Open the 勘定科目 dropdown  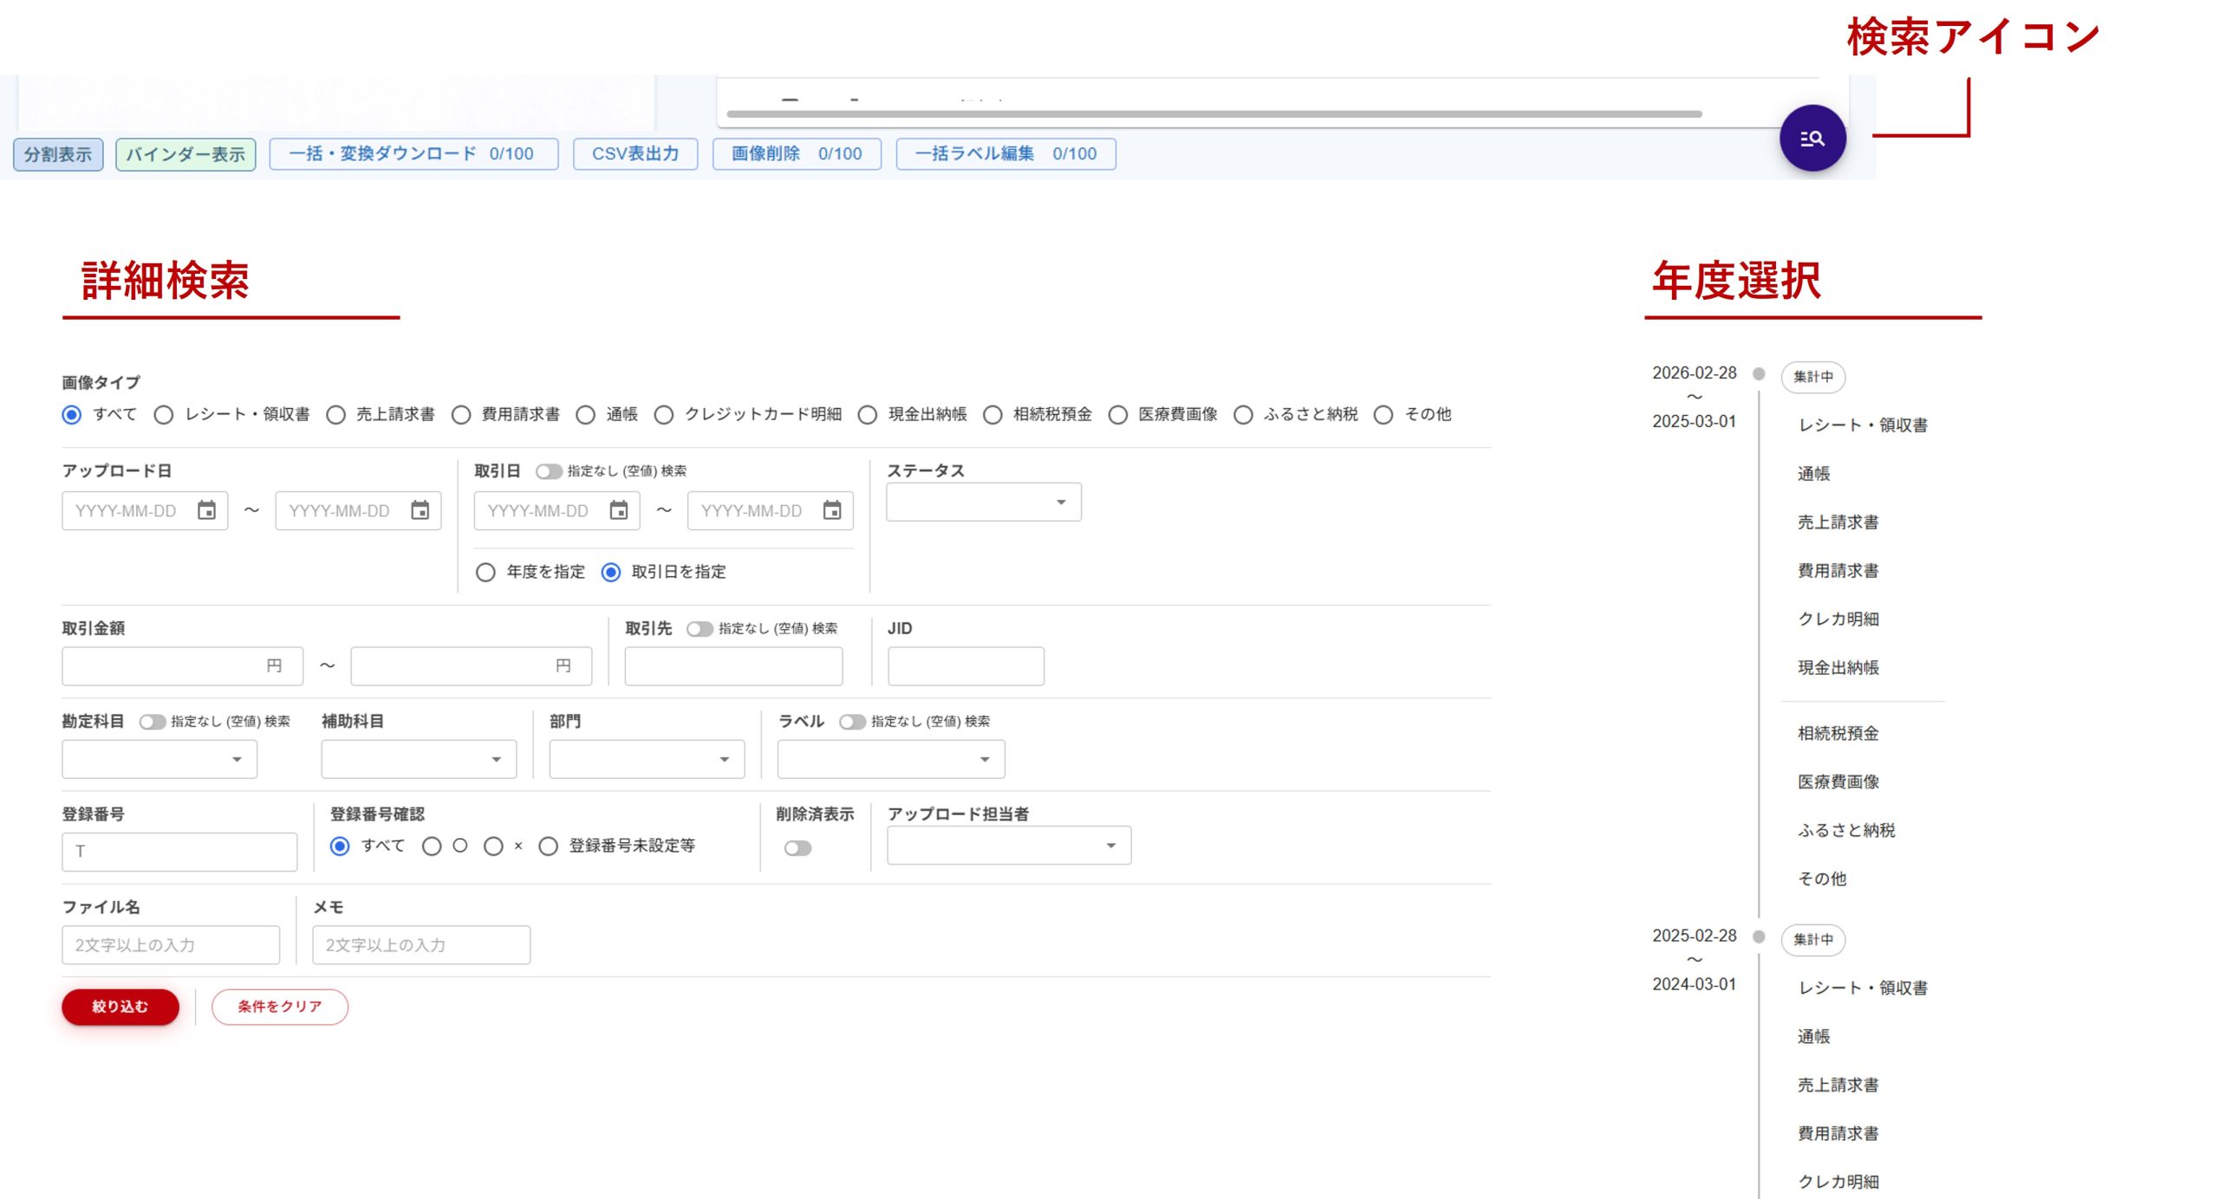(159, 760)
